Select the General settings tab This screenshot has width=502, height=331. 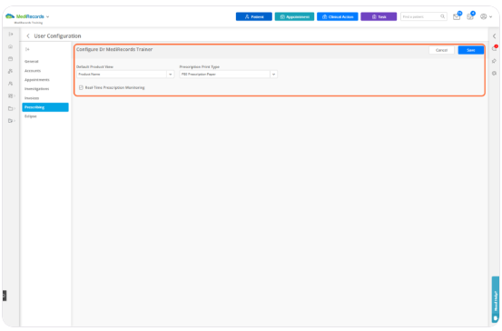[32, 61]
